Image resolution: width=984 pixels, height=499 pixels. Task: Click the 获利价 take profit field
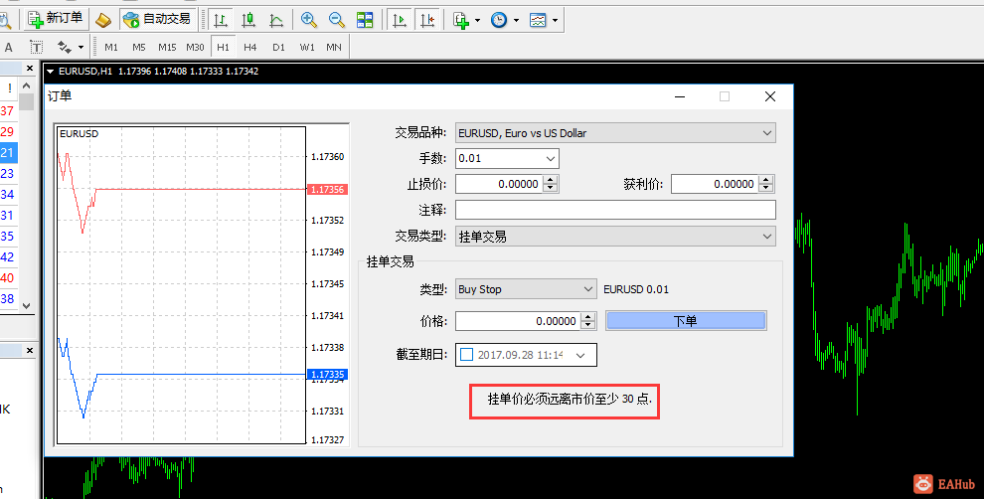pyautogui.click(x=715, y=184)
